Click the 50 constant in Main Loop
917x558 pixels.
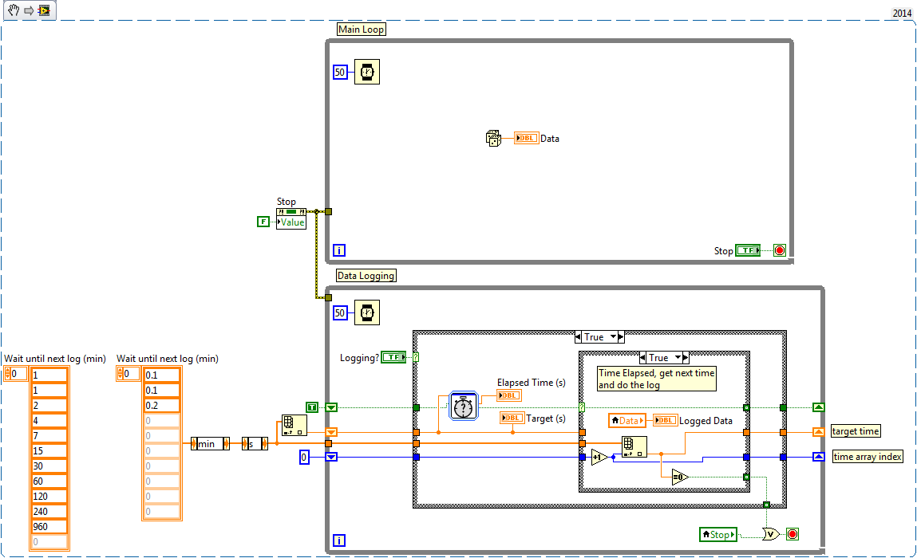340,72
